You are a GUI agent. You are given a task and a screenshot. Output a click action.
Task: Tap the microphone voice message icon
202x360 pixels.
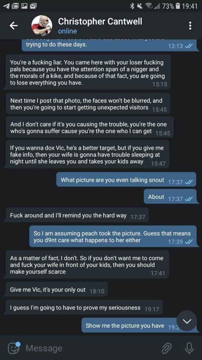click(189, 348)
